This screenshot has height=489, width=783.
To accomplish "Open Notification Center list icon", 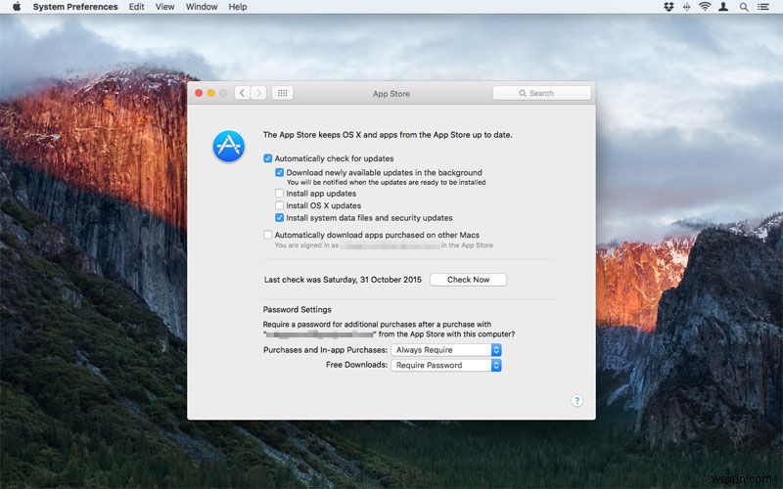I will click(763, 7).
